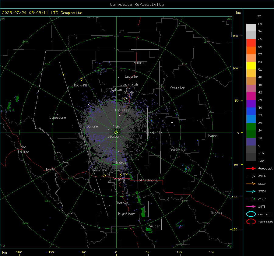This screenshot has width=274, height=256.
Task: Click the red forecast arrow in legend
Action: point(251,168)
